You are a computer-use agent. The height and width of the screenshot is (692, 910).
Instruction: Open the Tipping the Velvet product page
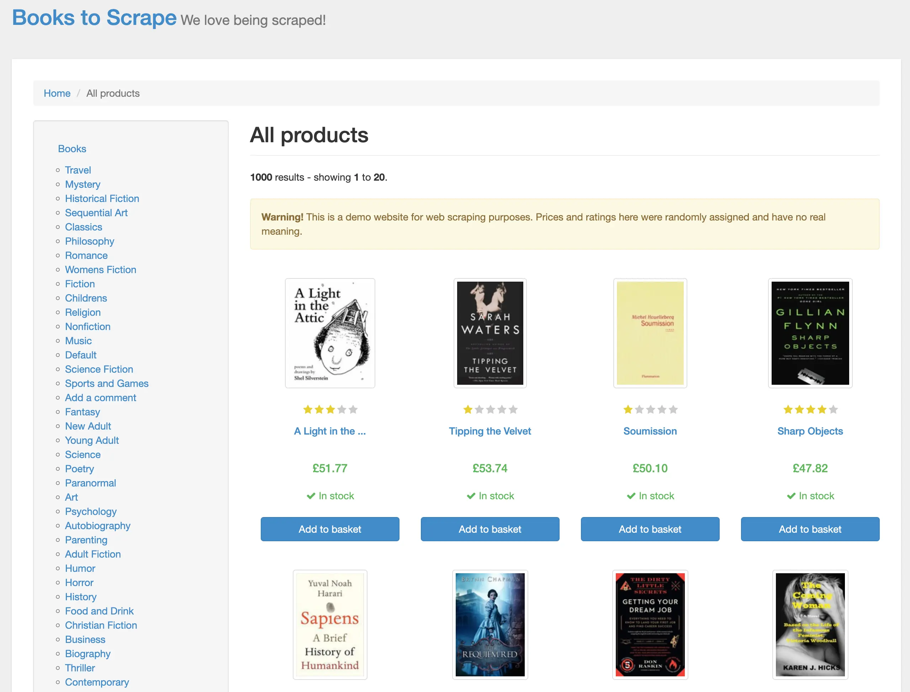490,431
